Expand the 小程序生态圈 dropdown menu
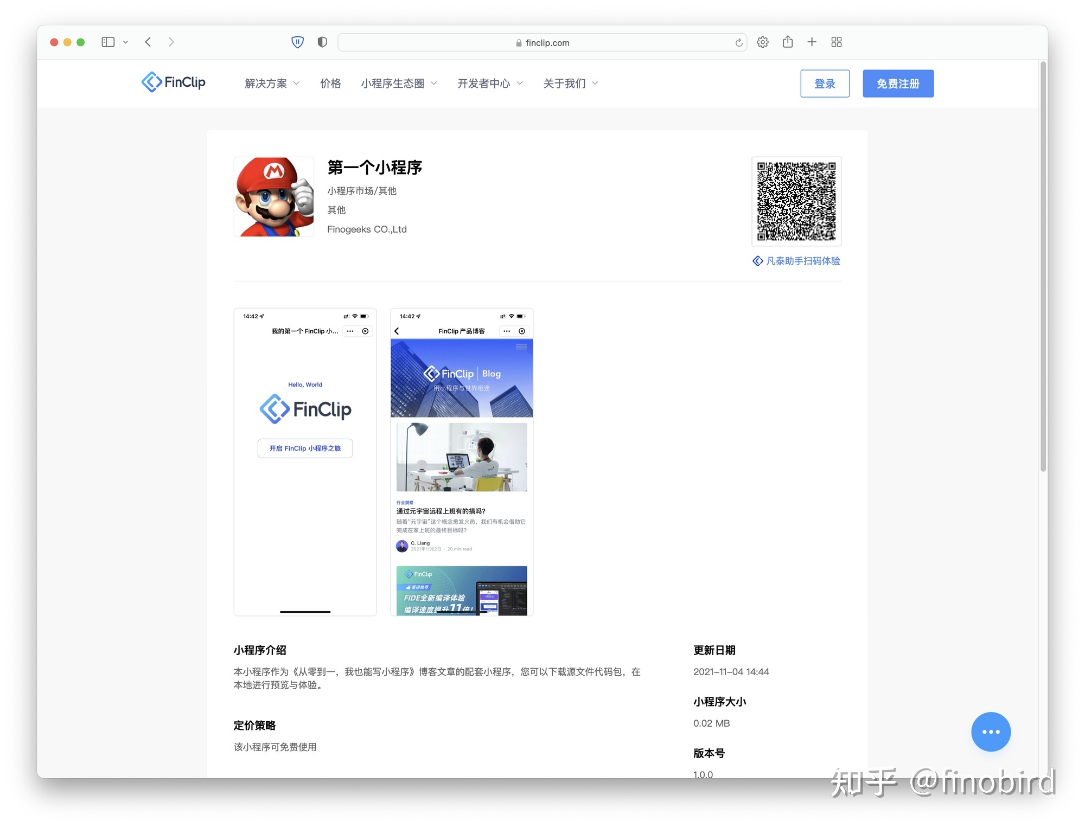 point(399,84)
